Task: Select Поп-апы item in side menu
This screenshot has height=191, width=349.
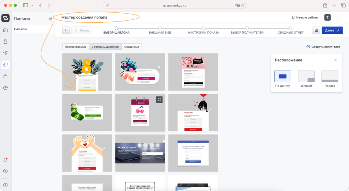Action: [x=33, y=29]
